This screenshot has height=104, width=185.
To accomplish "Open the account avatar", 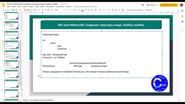I will [182, 5].
